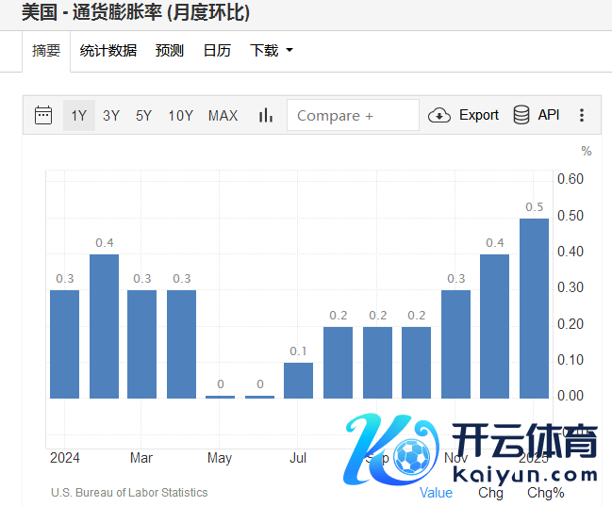Switch to the 摘要 tab
Screen dimensions: 612x506
point(46,51)
